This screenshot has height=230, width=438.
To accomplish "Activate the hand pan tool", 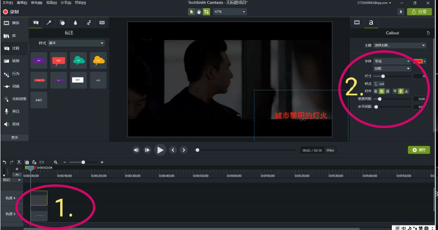I will point(199,12).
